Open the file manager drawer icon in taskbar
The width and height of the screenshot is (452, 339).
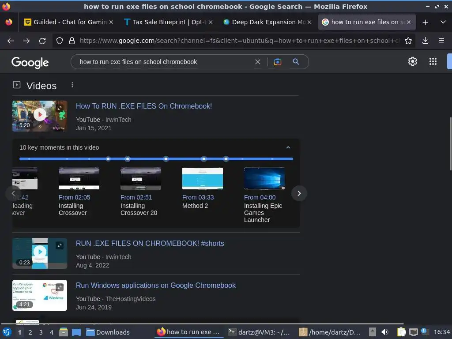[x=64, y=332]
